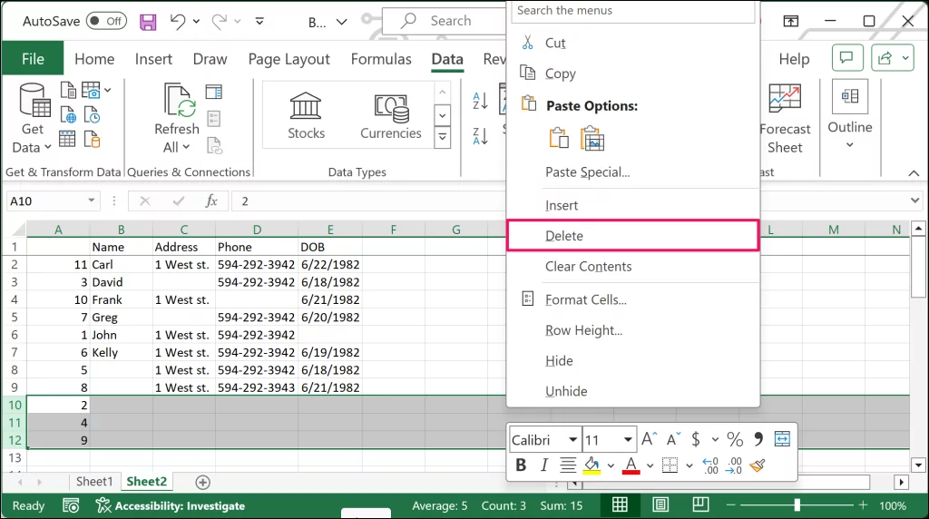Click the From Table/Range icon
The image size is (929, 519).
click(67, 139)
